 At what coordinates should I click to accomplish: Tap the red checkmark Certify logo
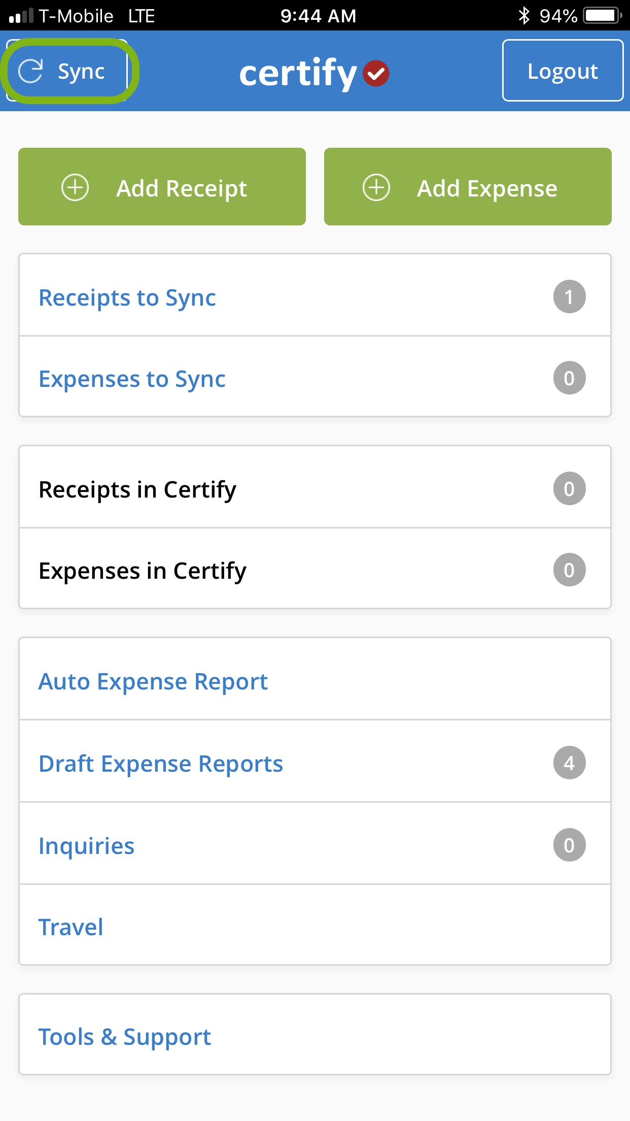(x=376, y=74)
